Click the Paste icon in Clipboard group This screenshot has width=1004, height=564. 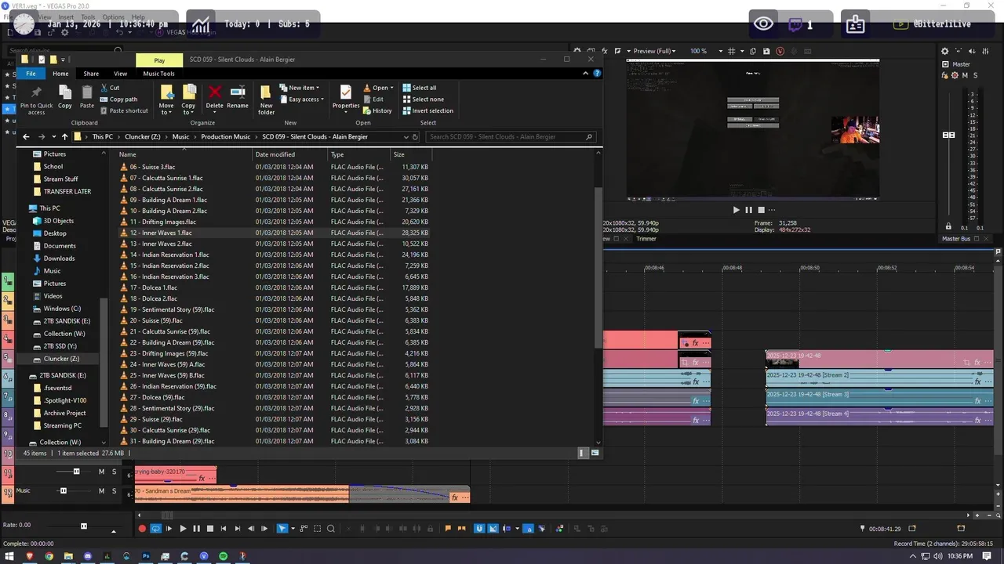click(x=87, y=92)
